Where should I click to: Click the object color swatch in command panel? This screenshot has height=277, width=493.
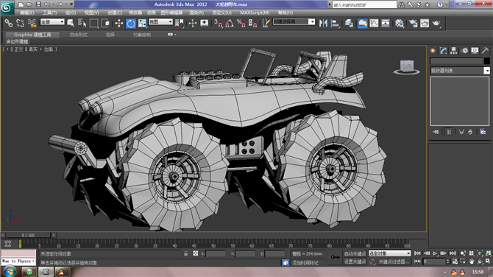[x=486, y=60]
